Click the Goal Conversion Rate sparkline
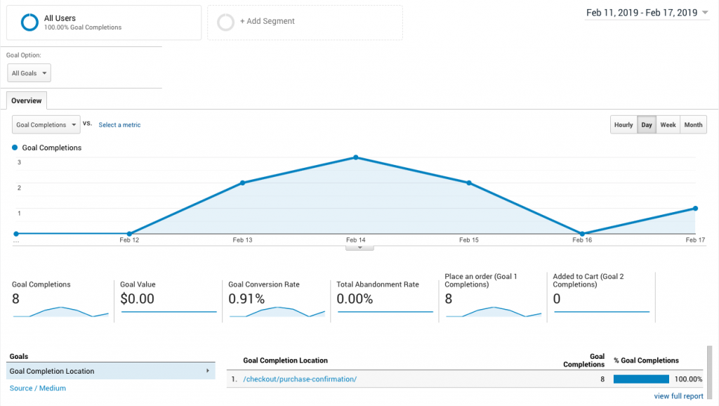Viewport: 719px width, 406px height. (277, 311)
